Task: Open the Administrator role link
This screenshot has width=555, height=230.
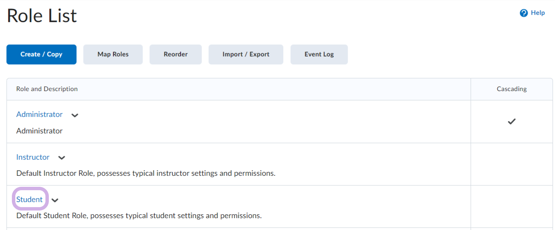Action: [x=39, y=114]
